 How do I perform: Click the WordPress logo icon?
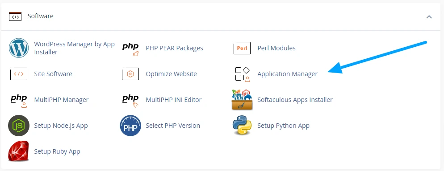pyautogui.click(x=19, y=48)
